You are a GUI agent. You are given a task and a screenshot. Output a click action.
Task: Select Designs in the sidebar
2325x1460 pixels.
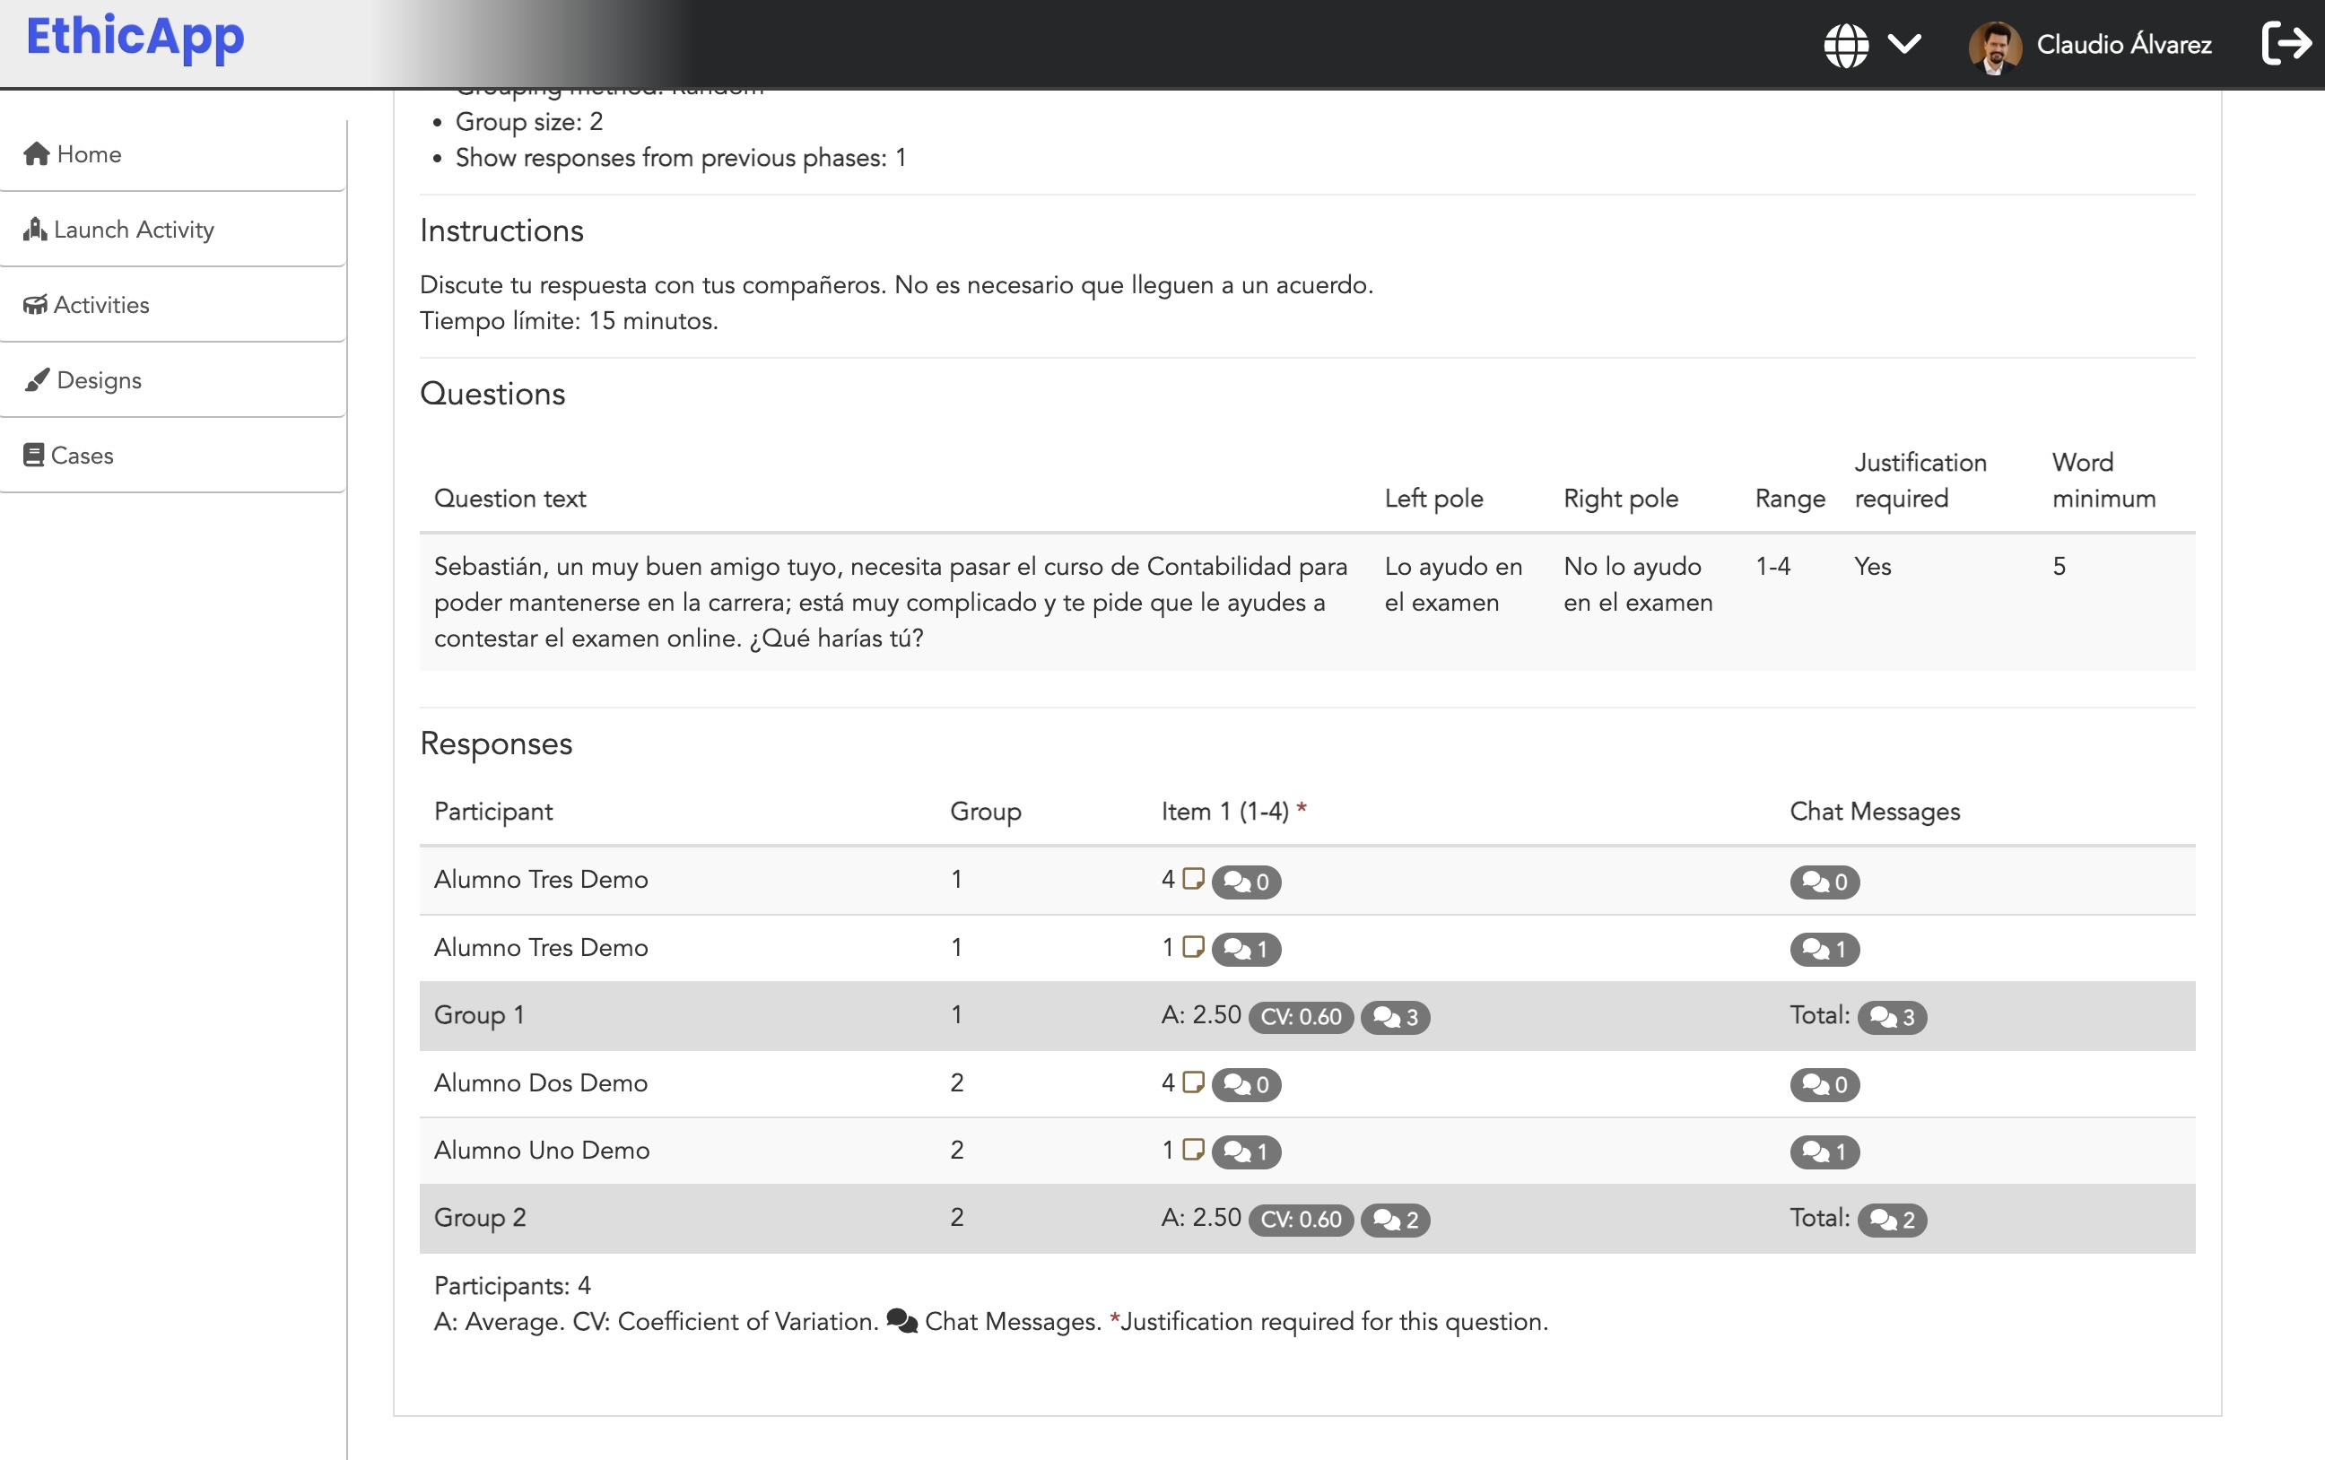173,380
